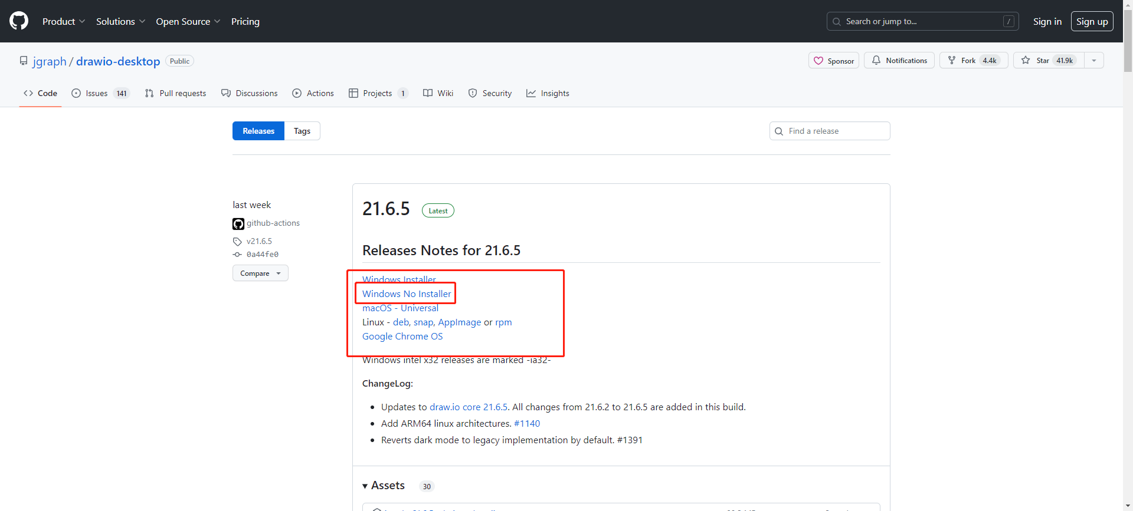This screenshot has height=511, width=1133.
Task: Click the Find a release search field
Action: [830, 131]
